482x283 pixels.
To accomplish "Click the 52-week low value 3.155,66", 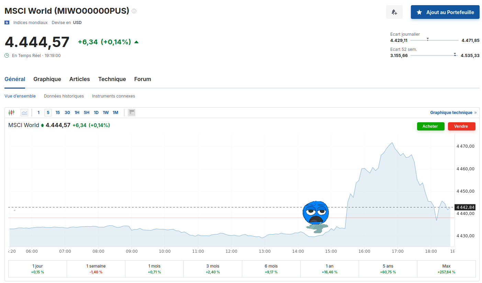I will tap(399, 56).
